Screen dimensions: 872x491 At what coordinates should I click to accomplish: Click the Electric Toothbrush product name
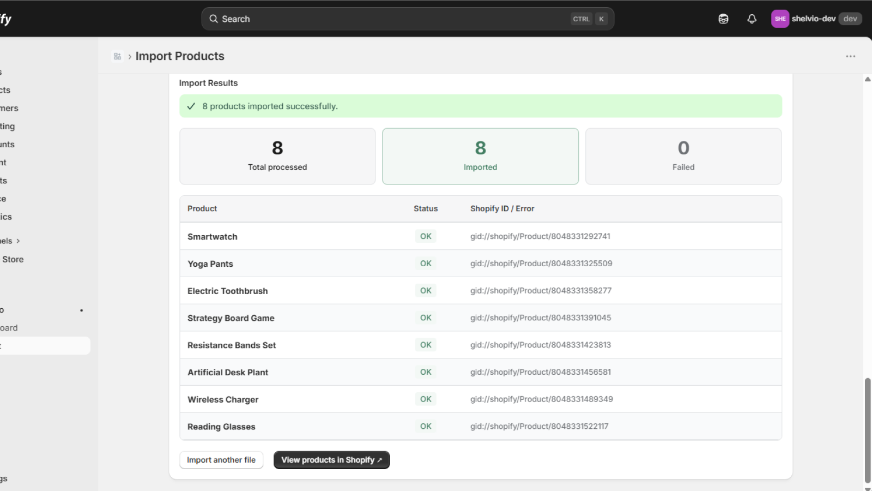pyautogui.click(x=228, y=291)
